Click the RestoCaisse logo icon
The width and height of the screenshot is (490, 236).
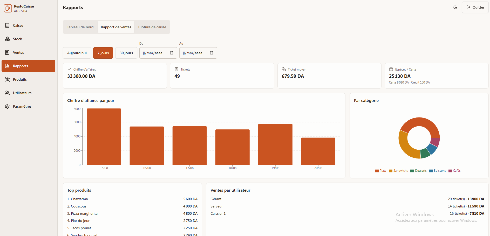pyautogui.click(x=8, y=8)
